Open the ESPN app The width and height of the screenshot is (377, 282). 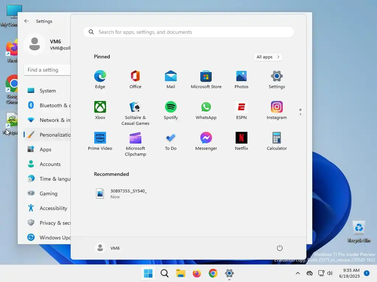click(x=242, y=110)
